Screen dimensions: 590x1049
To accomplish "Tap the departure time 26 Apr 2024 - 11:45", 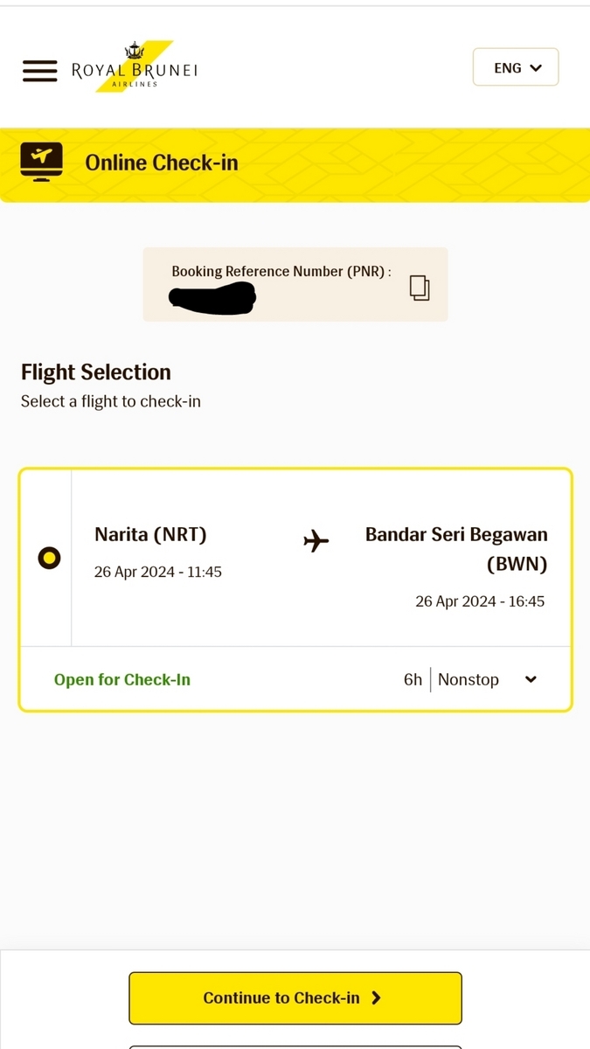I will tap(158, 572).
